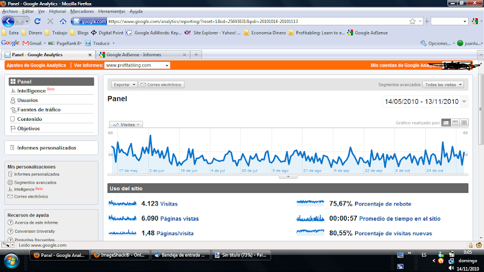Open the www.profitabling.com site selector

(x=137, y=65)
